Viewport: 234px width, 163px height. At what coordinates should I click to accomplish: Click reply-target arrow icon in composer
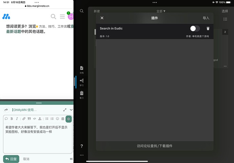(x=6, y=110)
